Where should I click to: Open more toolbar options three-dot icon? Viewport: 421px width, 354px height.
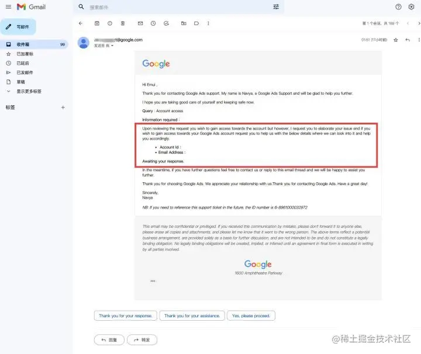pyautogui.click(x=208, y=23)
